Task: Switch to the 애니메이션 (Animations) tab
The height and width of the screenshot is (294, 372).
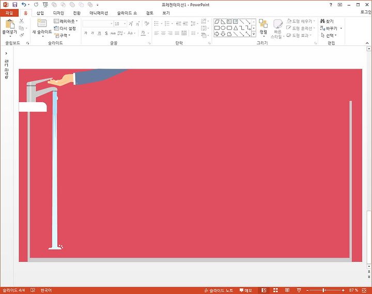Action: 99,13
